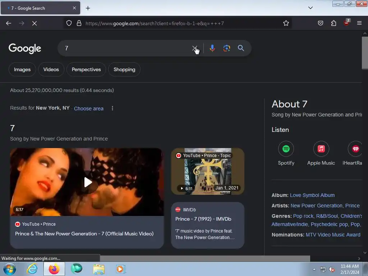Viewport: 368px width, 276px height.
Task: Switch to Firefox in taskbar
Action: tap(54, 269)
